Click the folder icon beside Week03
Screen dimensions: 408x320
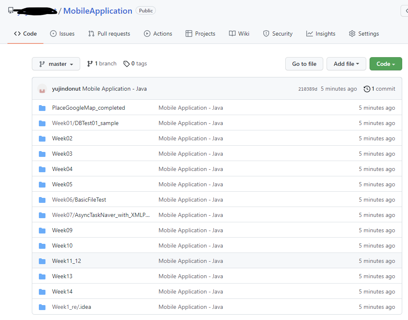tap(42, 154)
